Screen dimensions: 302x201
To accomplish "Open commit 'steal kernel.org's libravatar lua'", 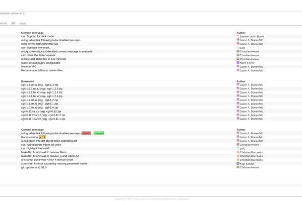I will pos(39,44).
